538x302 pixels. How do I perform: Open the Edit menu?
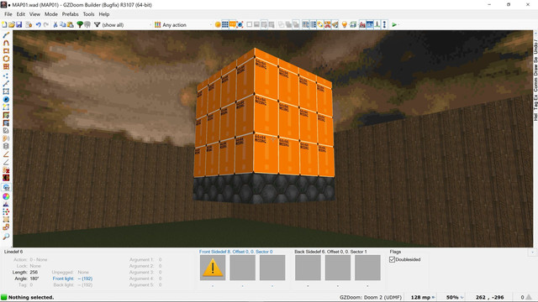click(21, 14)
